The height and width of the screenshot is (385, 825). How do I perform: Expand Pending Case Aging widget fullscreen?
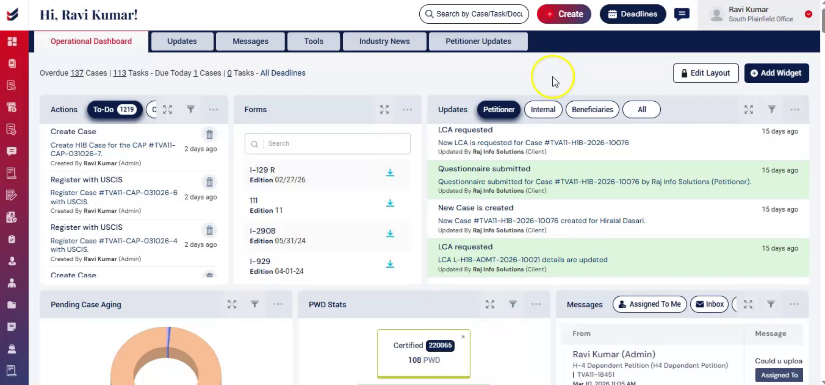pyautogui.click(x=232, y=304)
